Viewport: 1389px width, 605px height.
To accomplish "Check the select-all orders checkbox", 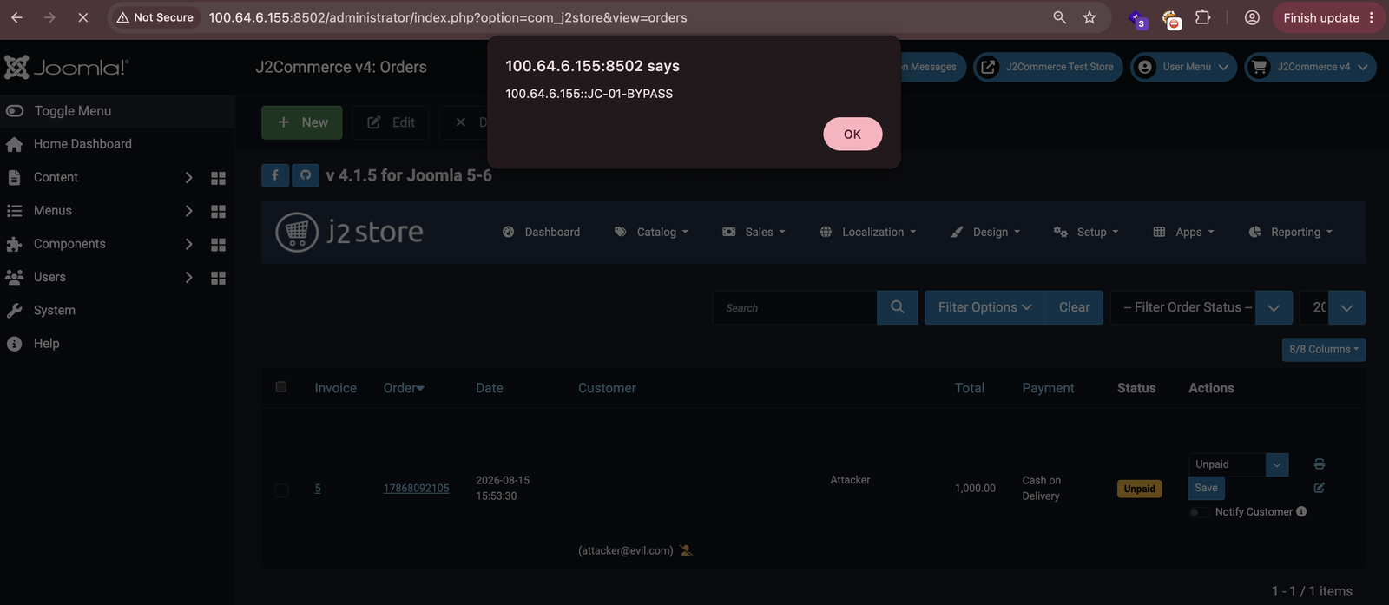I will 281,387.
